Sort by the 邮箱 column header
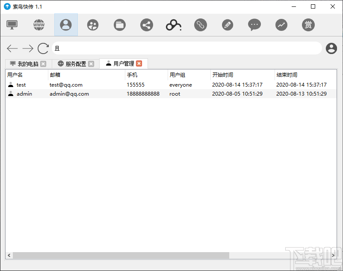Image resolution: width=343 pixels, height=271 pixels. click(87, 75)
